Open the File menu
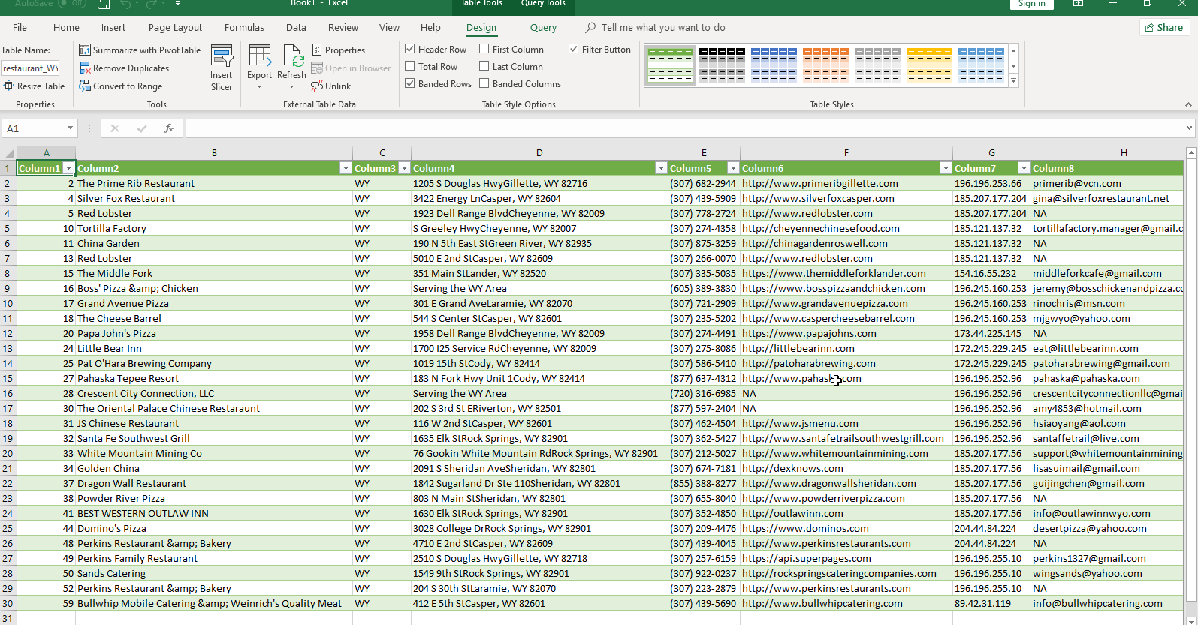1198x625 pixels. click(20, 27)
